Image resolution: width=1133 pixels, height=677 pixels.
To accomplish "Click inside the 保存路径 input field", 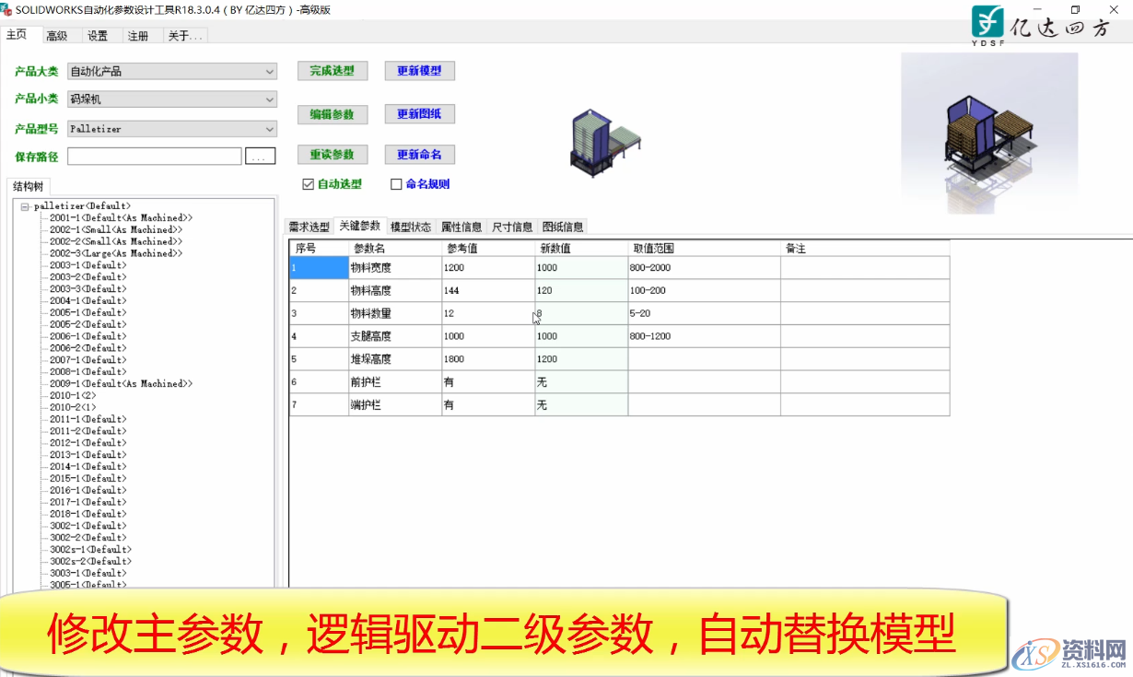I will click(x=153, y=156).
